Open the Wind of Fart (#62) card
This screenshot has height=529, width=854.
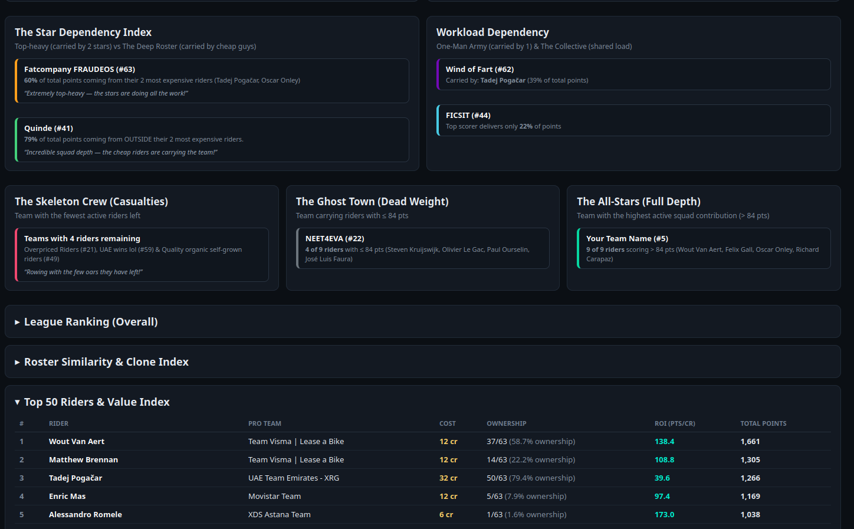tap(633, 74)
